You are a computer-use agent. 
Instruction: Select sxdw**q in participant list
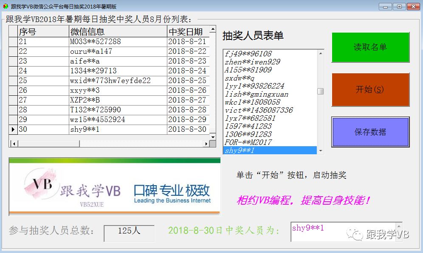tap(270, 78)
